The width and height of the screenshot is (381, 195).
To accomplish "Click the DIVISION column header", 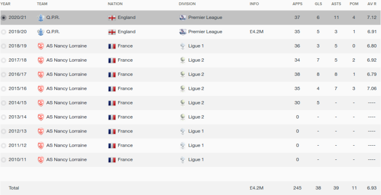I will [187, 4].
